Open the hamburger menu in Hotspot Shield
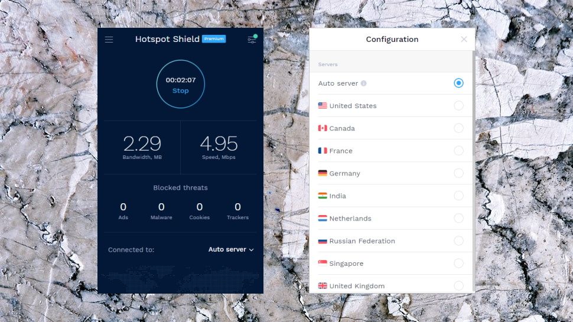The height and width of the screenshot is (322, 573). (109, 40)
